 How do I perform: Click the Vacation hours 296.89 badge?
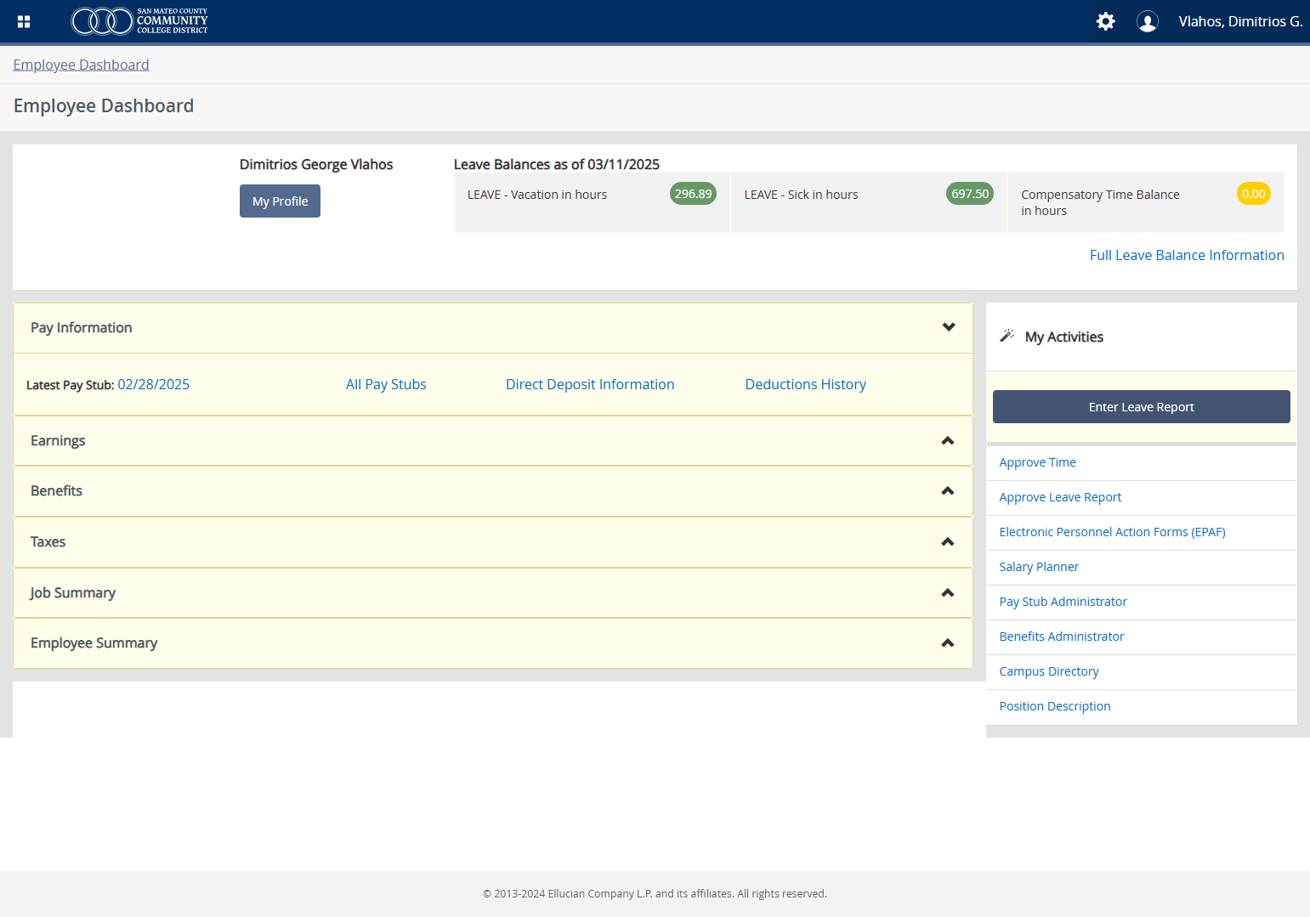click(x=693, y=194)
